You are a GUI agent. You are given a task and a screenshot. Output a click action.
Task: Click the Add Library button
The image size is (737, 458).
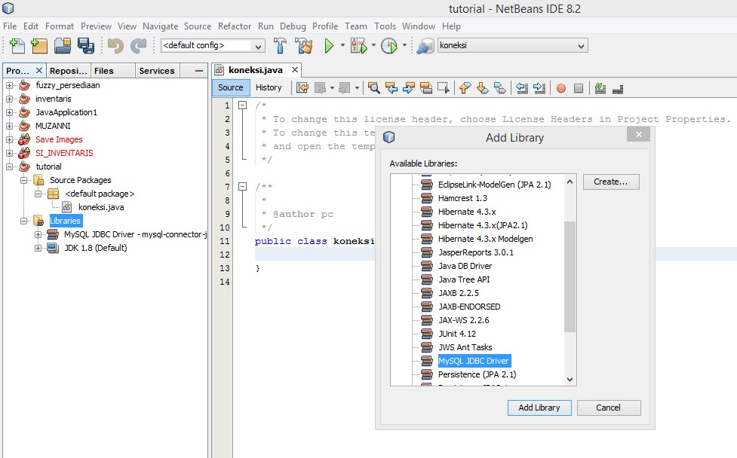[539, 408]
